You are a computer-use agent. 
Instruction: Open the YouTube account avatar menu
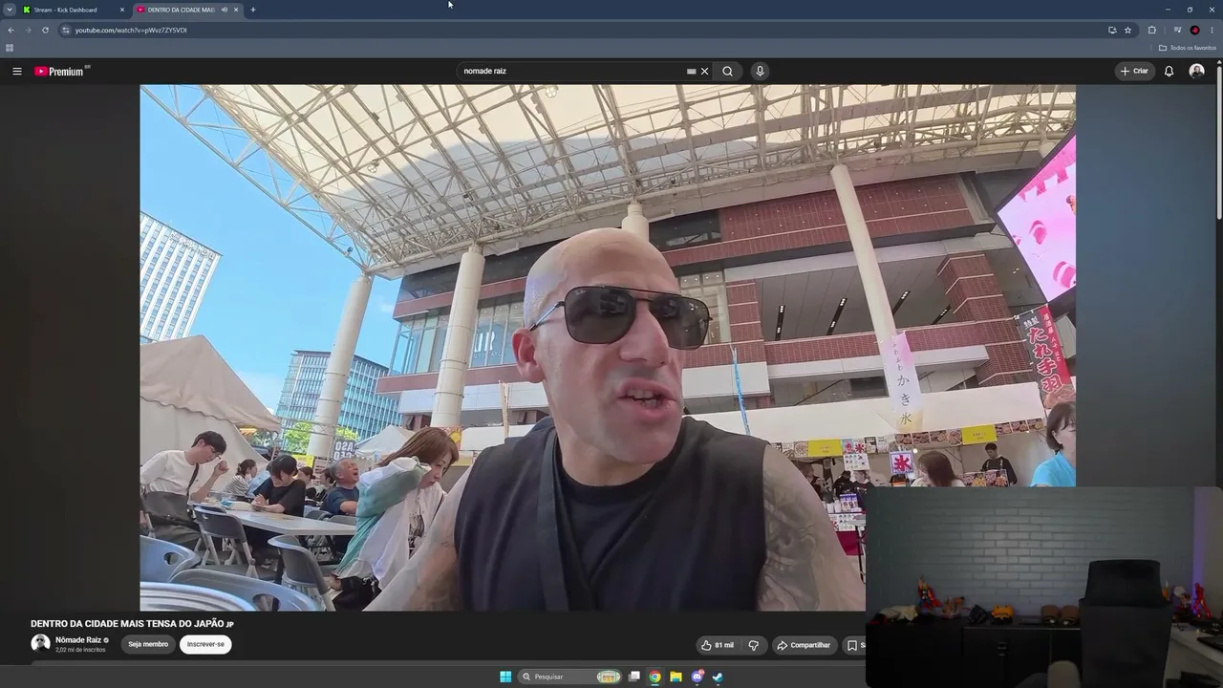(x=1196, y=71)
